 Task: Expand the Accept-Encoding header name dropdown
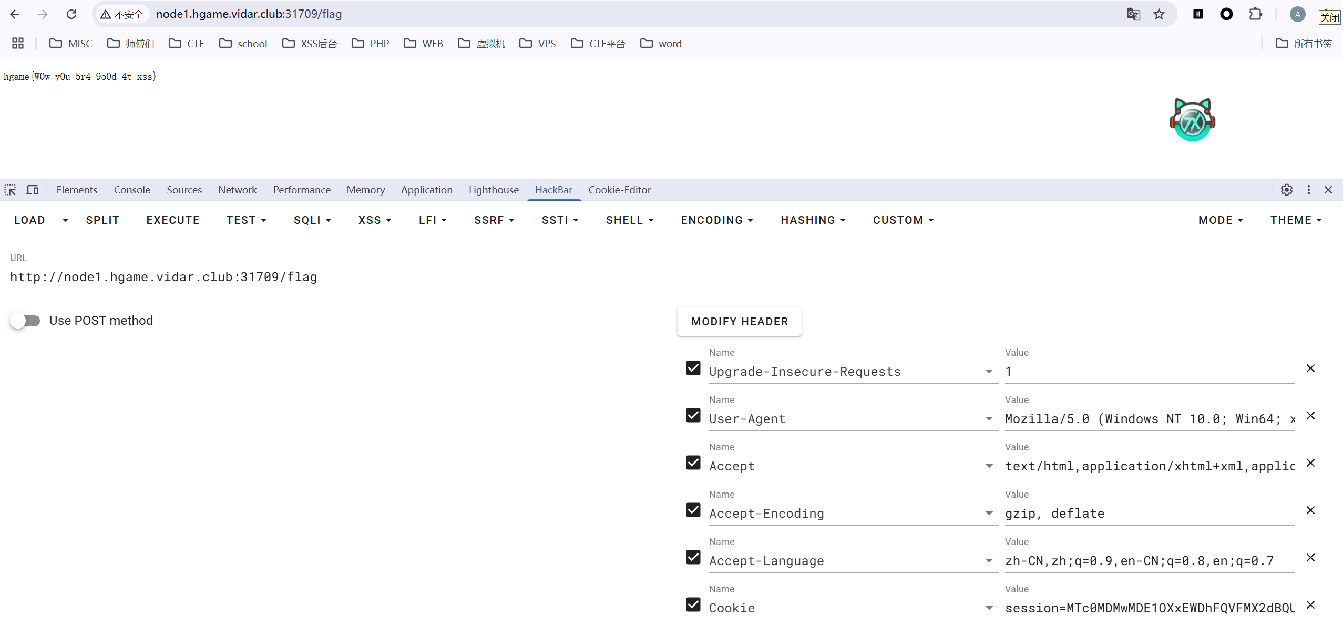coord(989,514)
